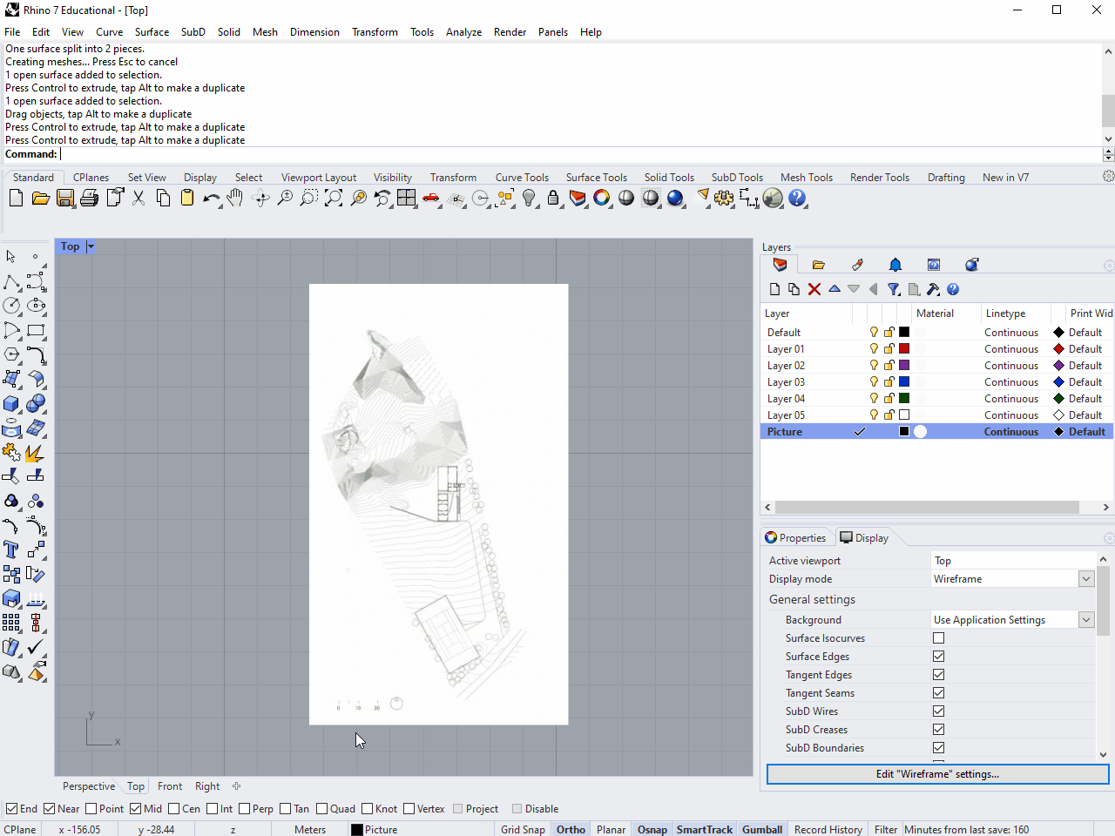Add a viewport tab with plus icon
This screenshot has width=1115, height=836.
pyautogui.click(x=236, y=786)
